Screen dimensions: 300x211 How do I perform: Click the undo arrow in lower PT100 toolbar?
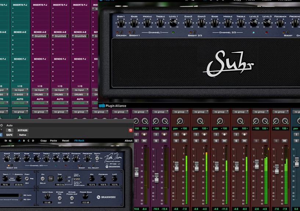click(x=6, y=141)
